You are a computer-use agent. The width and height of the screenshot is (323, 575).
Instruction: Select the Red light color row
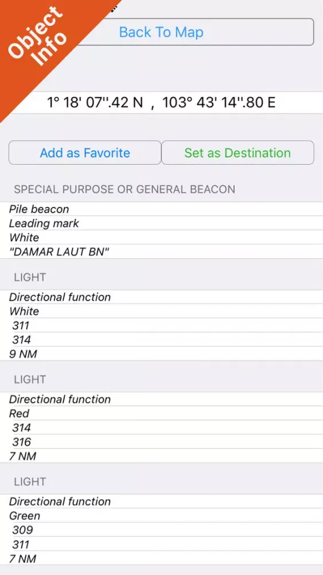tap(161, 413)
